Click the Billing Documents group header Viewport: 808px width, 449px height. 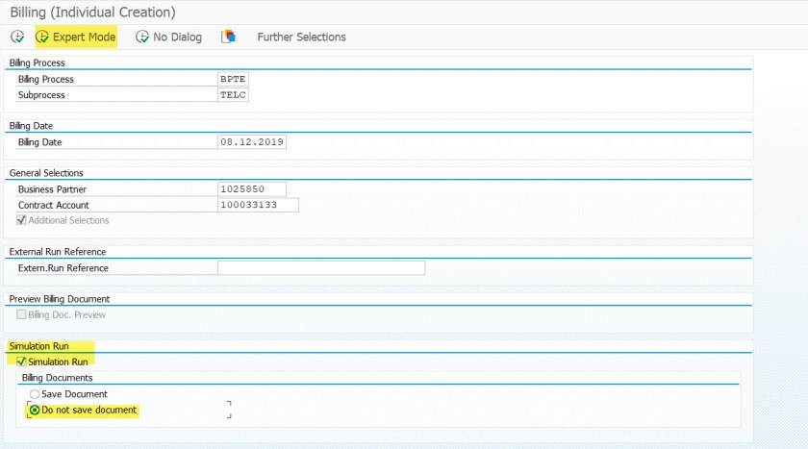(57, 378)
